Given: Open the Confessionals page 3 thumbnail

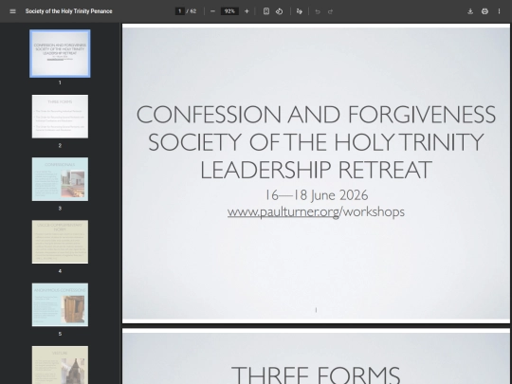Looking at the screenshot, I should (60, 179).
